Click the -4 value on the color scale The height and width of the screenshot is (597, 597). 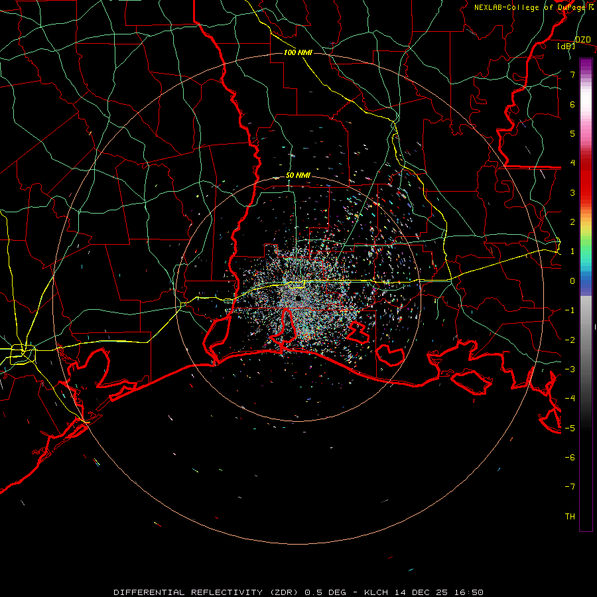[x=570, y=398]
